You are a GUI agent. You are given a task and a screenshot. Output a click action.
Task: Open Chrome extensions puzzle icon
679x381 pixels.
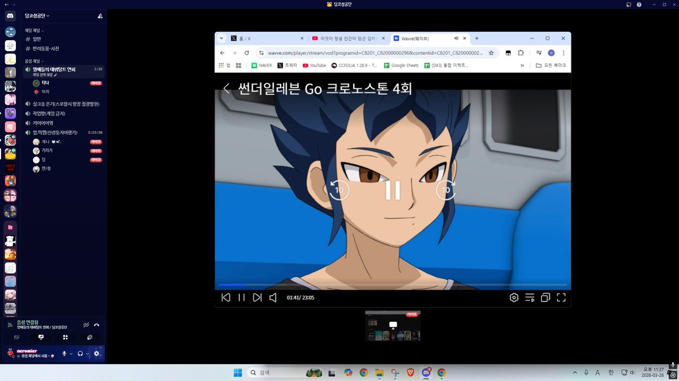(x=521, y=52)
